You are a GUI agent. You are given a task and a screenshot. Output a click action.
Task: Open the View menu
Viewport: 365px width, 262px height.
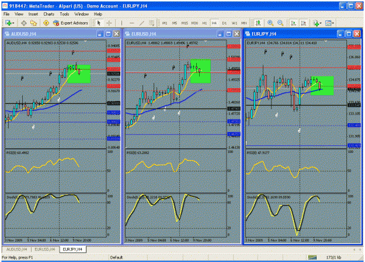point(19,14)
